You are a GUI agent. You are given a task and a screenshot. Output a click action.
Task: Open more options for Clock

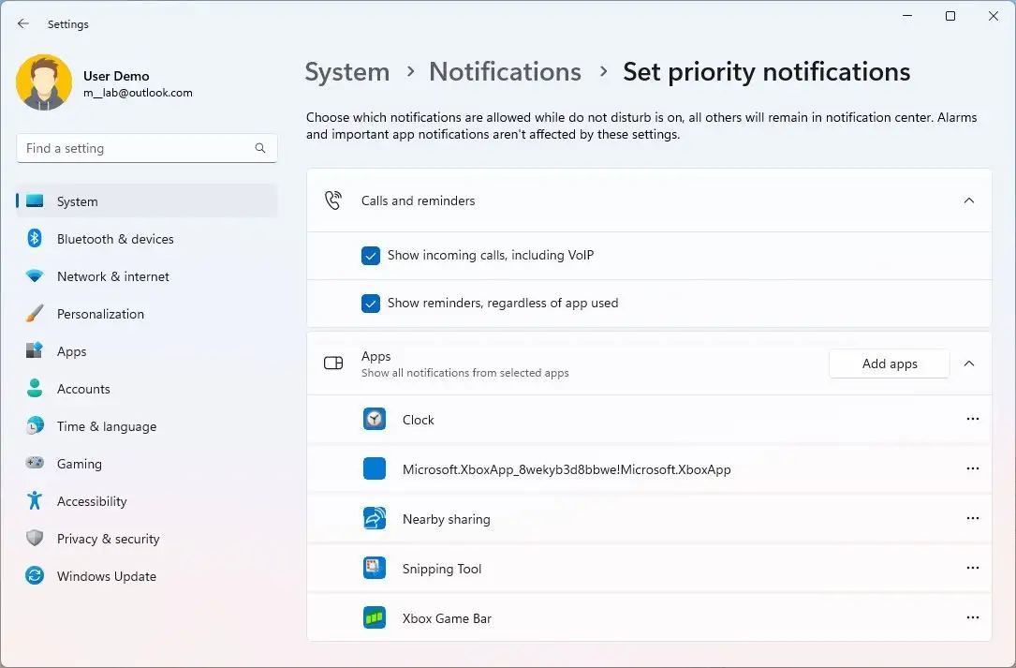coord(972,420)
